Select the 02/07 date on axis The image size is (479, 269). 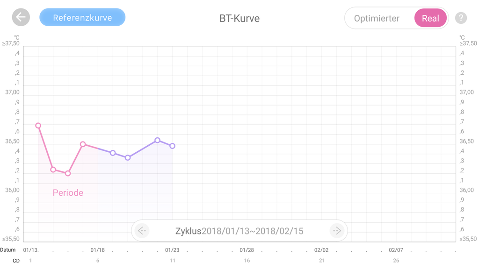click(x=396, y=250)
